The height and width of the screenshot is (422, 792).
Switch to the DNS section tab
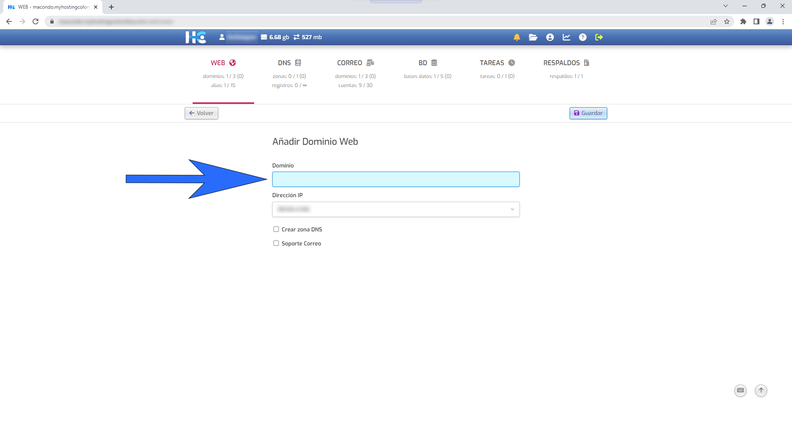coord(290,63)
